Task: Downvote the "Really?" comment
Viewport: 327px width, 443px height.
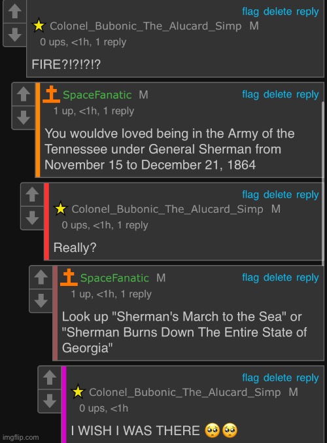Action: (32, 218)
